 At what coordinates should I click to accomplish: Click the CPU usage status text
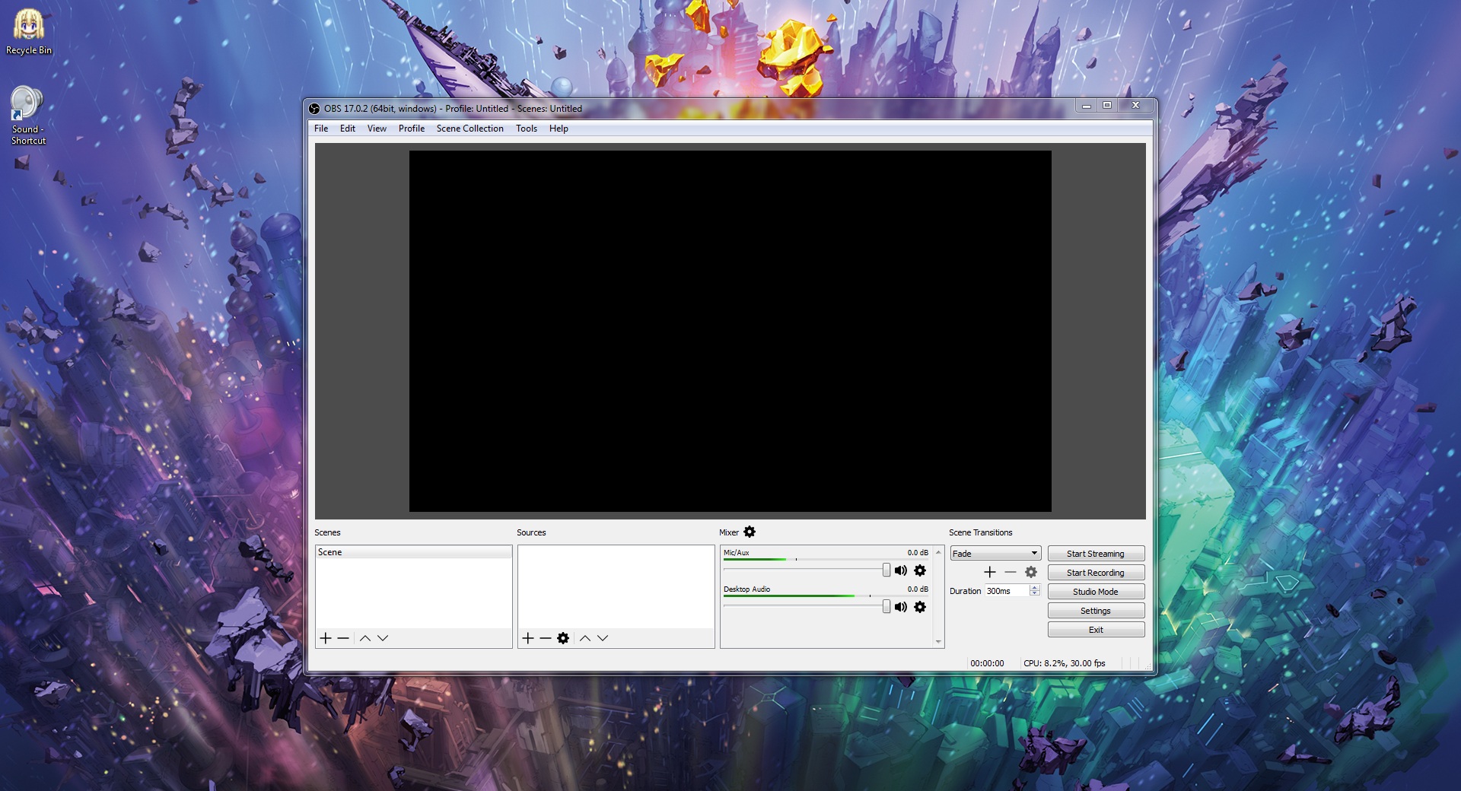click(x=1065, y=663)
